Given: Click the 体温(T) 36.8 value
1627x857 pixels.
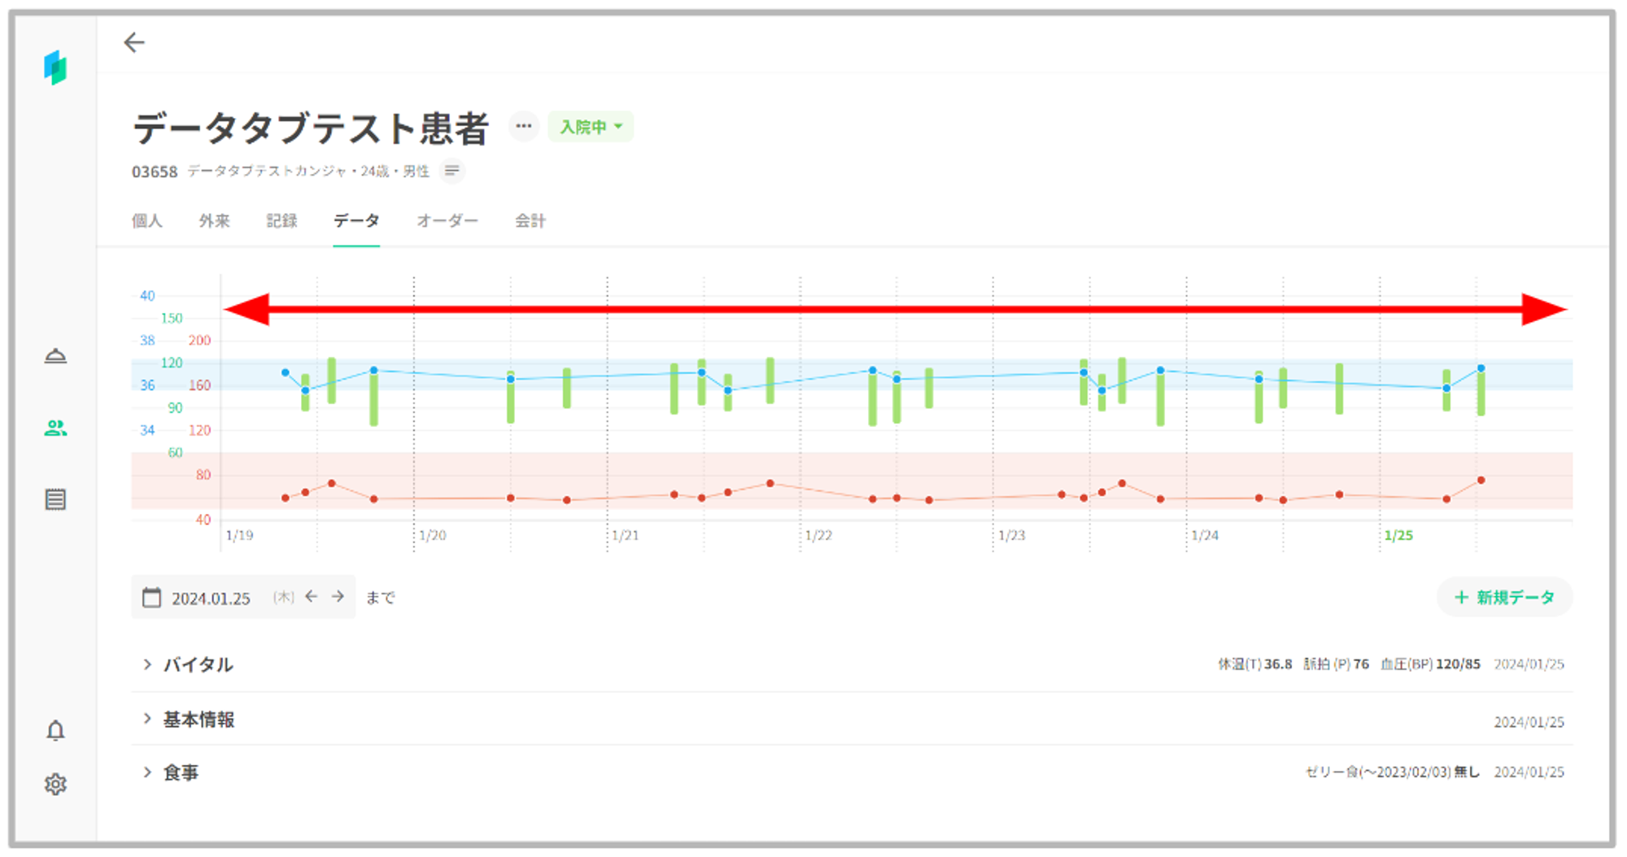Looking at the screenshot, I should click(x=1254, y=664).
